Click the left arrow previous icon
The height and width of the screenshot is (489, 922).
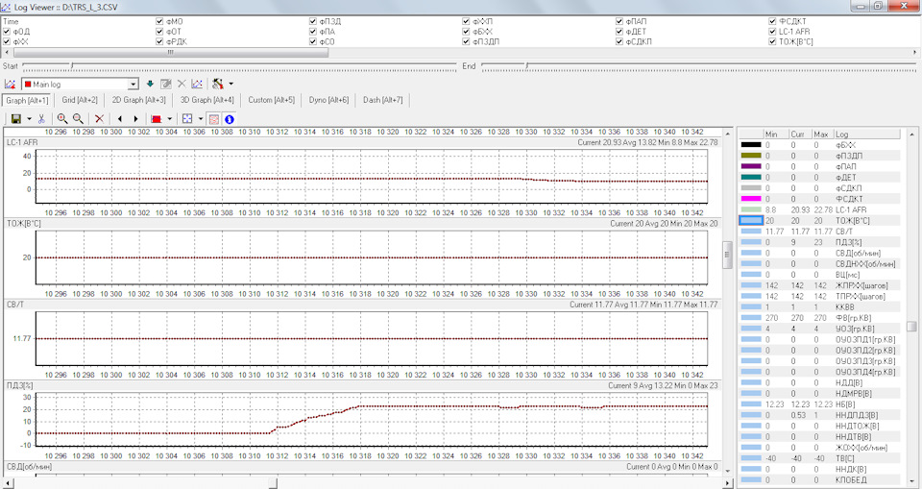(120, 119)
